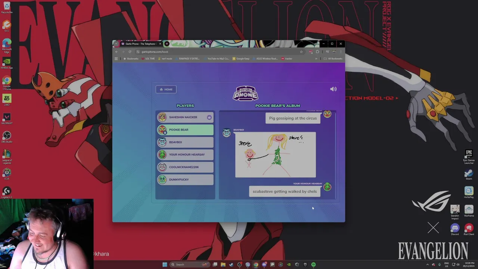This screenshot has width=478, height=269.
Task: Select player YOUR HONOUR HEARSAY
Action: click(185, 155)
